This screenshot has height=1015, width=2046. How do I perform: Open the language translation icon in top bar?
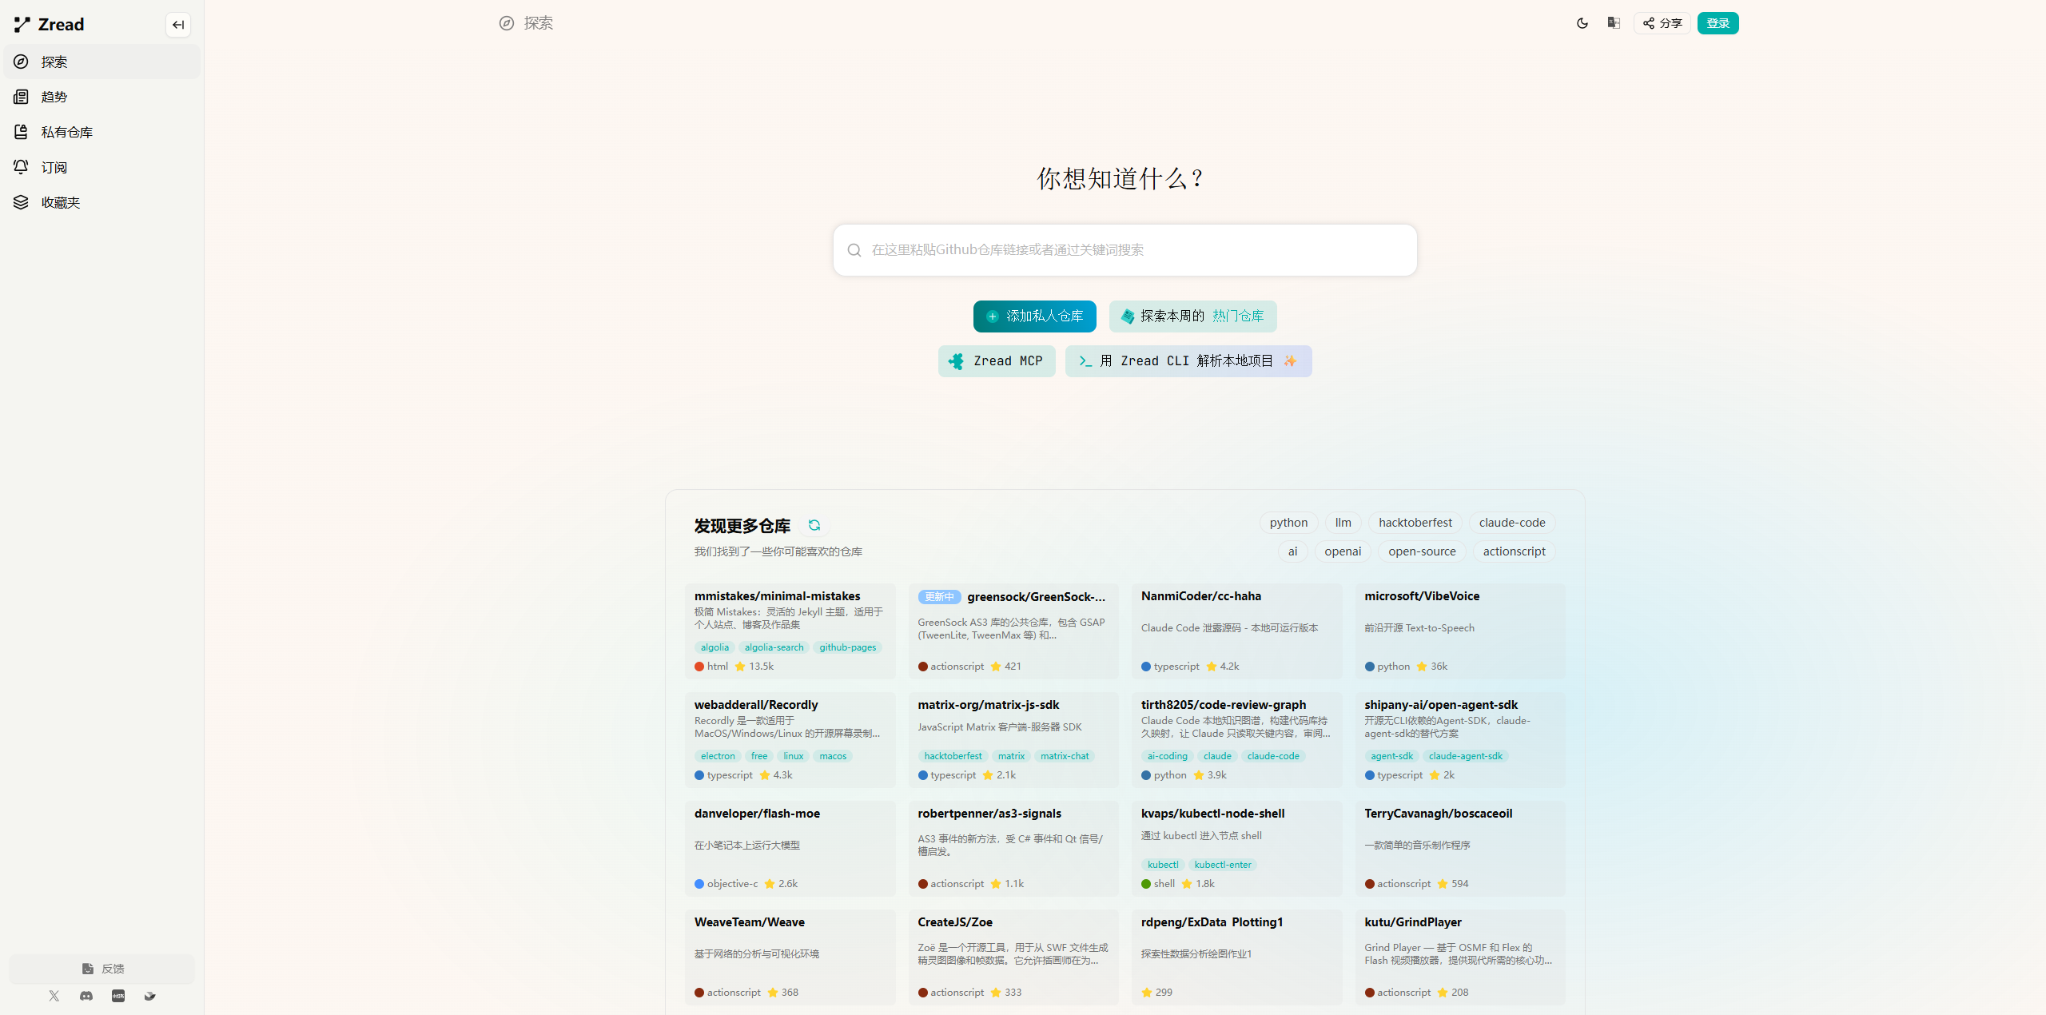(x=1613, y=23)
